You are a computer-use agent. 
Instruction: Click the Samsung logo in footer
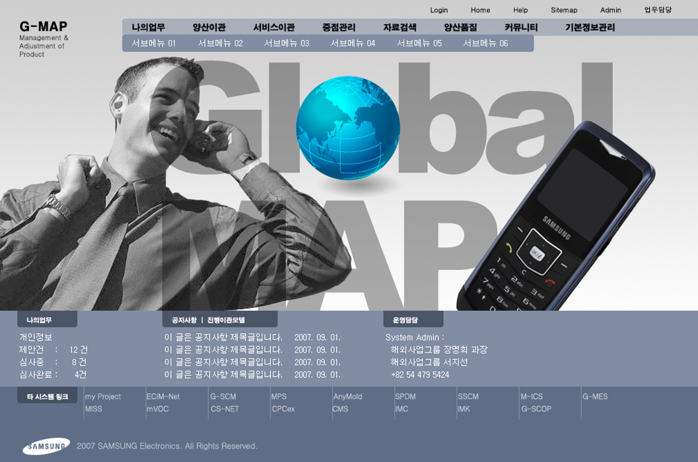tap(46, 446)
